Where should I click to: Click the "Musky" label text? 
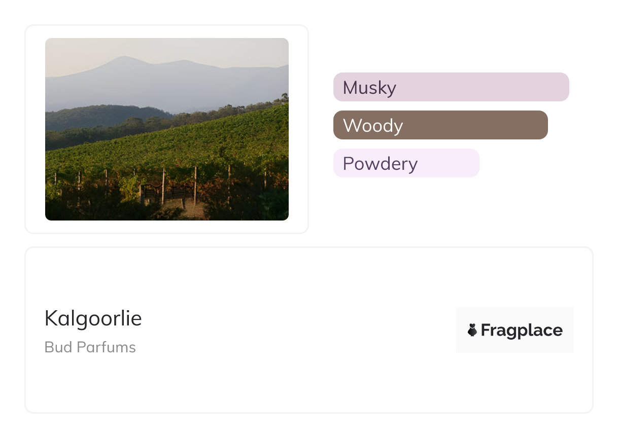pos(369,88)
